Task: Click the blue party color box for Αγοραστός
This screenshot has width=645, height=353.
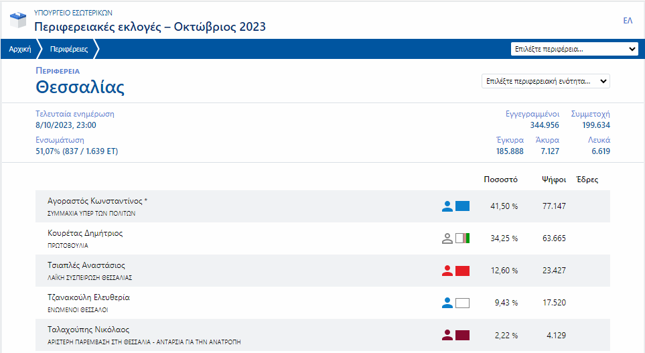Action: tap(462, 206)
